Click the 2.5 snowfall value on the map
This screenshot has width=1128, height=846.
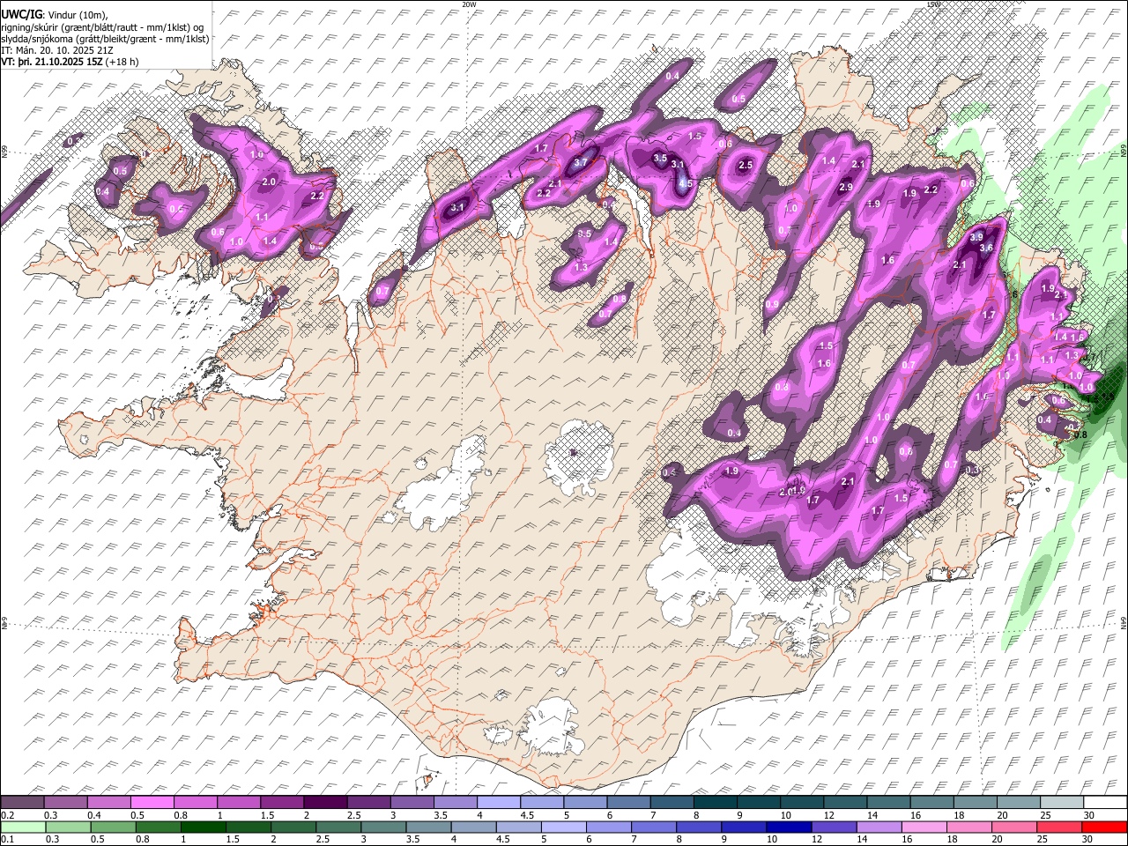point(745,166)
